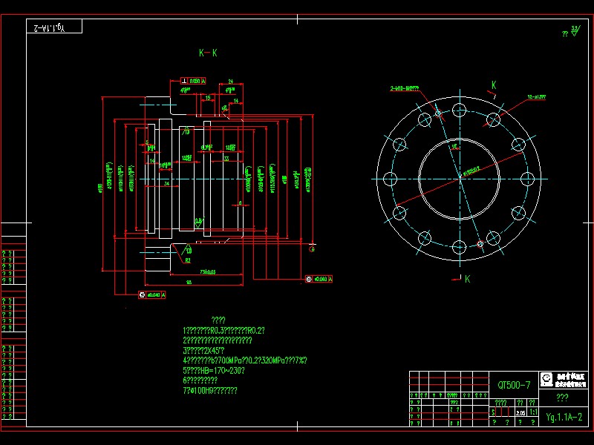Viewport: 594px width, 445px height.
Task: Select the runout tolerance symbol with 0.040 value
Action: [x=319, y=278]
